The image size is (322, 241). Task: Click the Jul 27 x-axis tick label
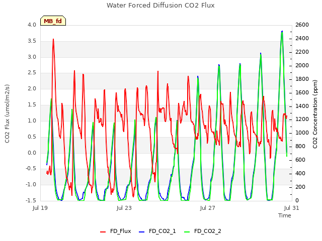click(x=207, y=208)
